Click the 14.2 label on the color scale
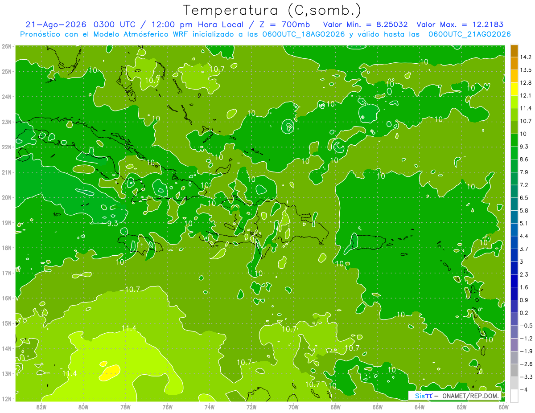535x413 pixels. point(527,57)
